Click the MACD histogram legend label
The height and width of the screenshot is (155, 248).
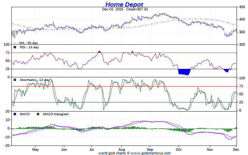click(x=55, y=114)
